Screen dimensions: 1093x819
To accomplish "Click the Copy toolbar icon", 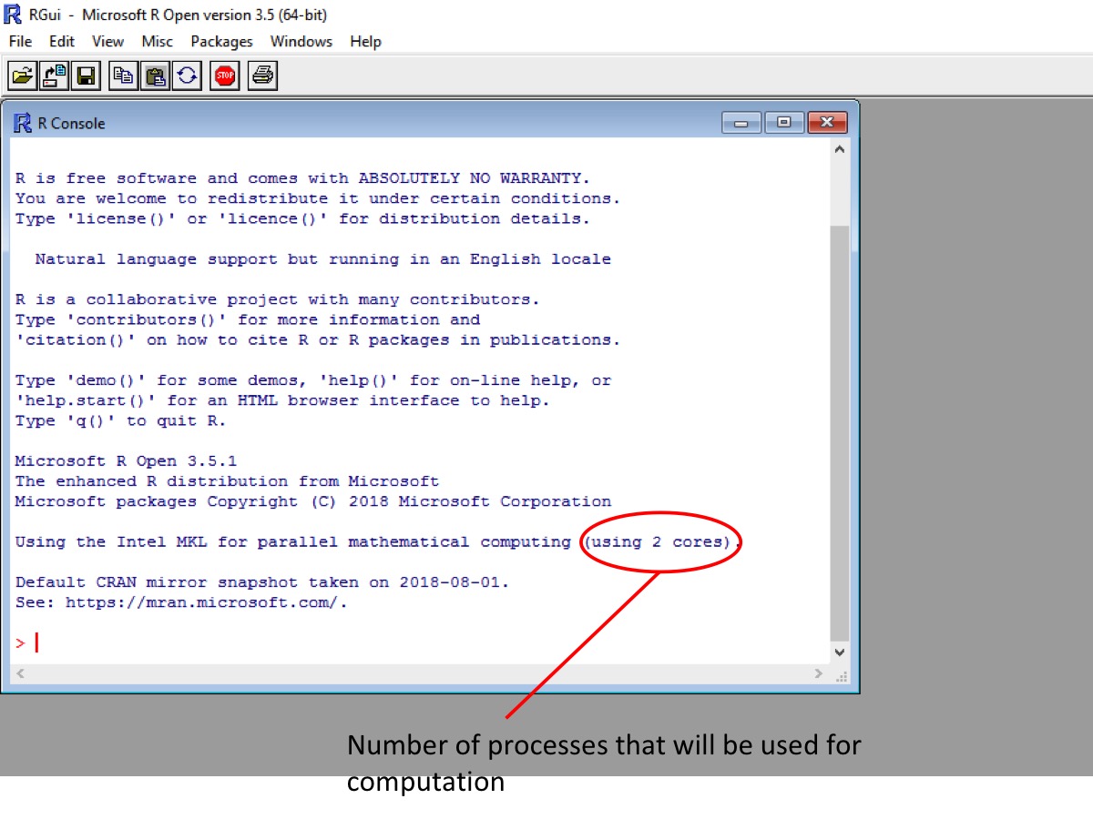I will pos(123,76).
